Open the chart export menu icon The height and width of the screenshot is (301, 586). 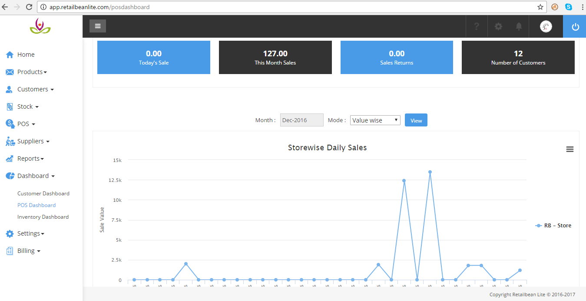(x=570, y=149)
